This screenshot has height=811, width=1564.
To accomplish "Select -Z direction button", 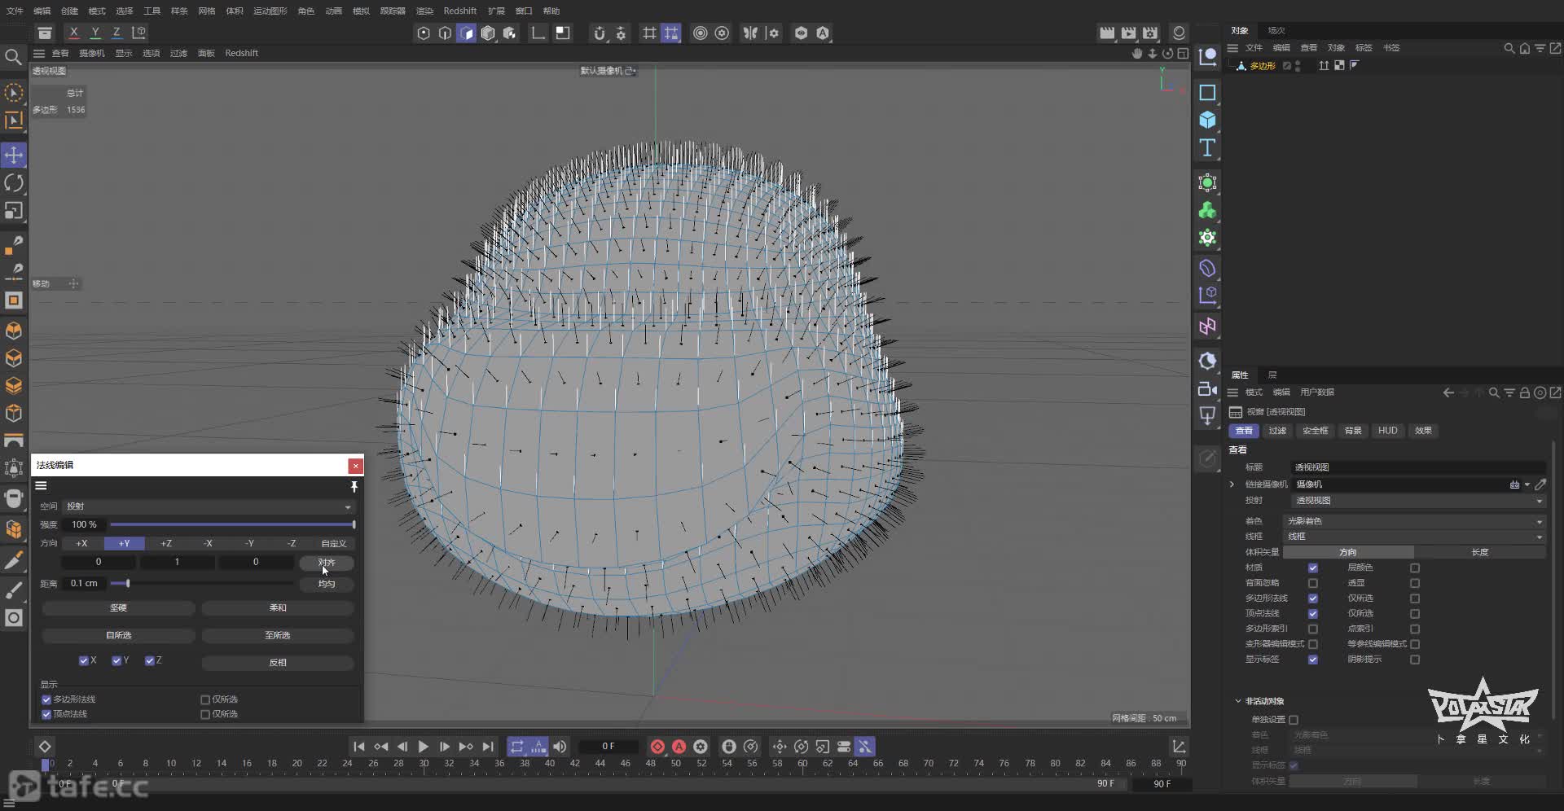I will 292,543.
